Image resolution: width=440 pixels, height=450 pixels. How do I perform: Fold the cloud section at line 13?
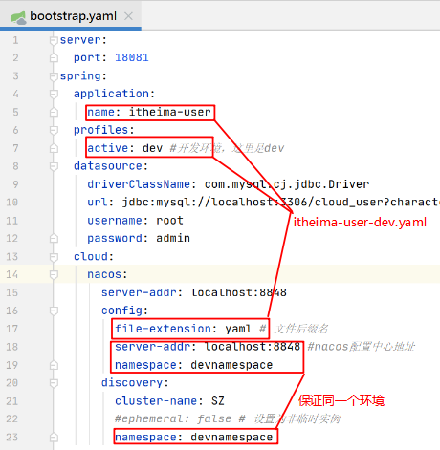(54, 257)
